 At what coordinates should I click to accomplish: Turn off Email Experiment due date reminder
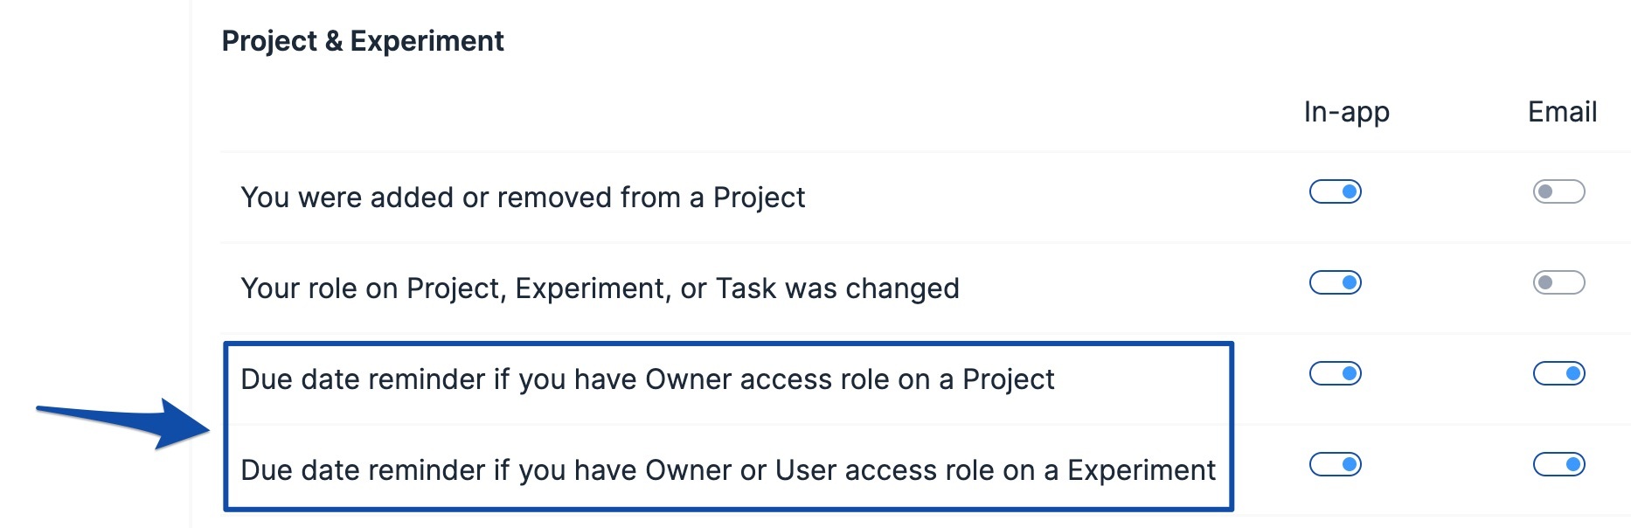[1558, 464]
